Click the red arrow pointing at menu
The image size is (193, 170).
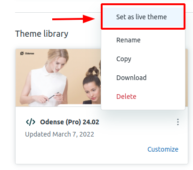[73, 19]
